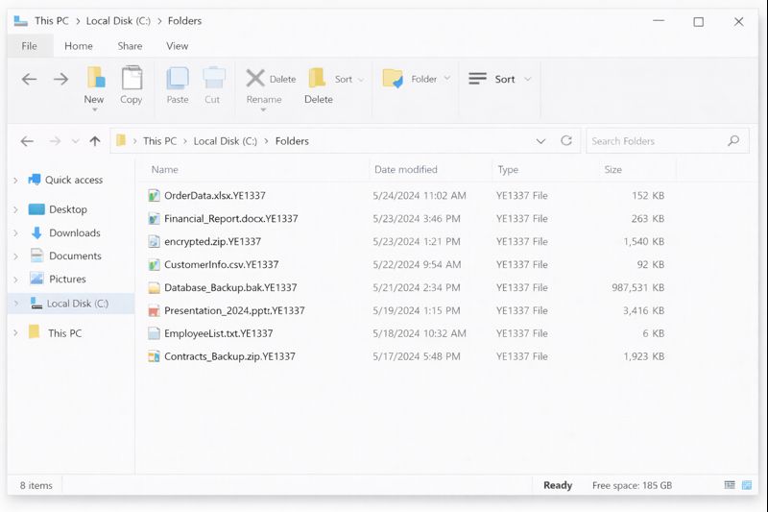Viewport: 768px width, 512px height.
Task: Click This PC in address bar path
Action: [x=159, y=141]
